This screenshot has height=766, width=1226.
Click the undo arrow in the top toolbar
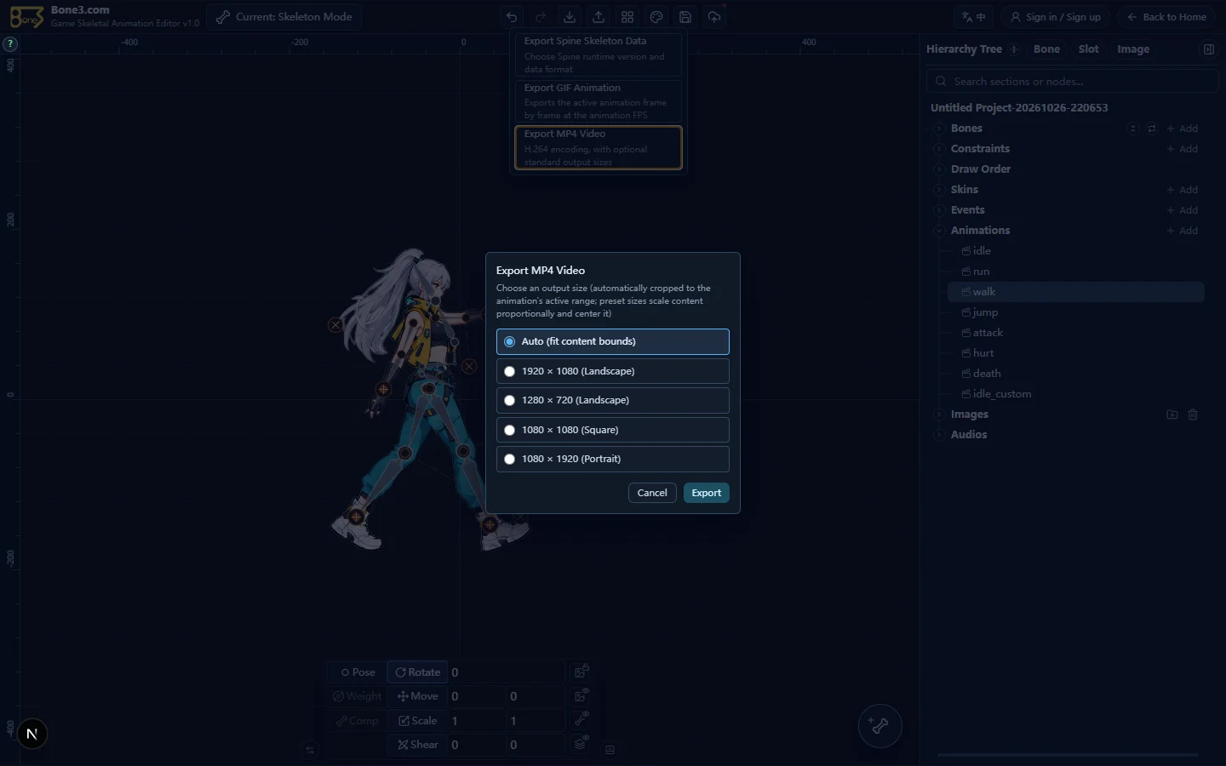pyautogui.click(x=512, y=17)
